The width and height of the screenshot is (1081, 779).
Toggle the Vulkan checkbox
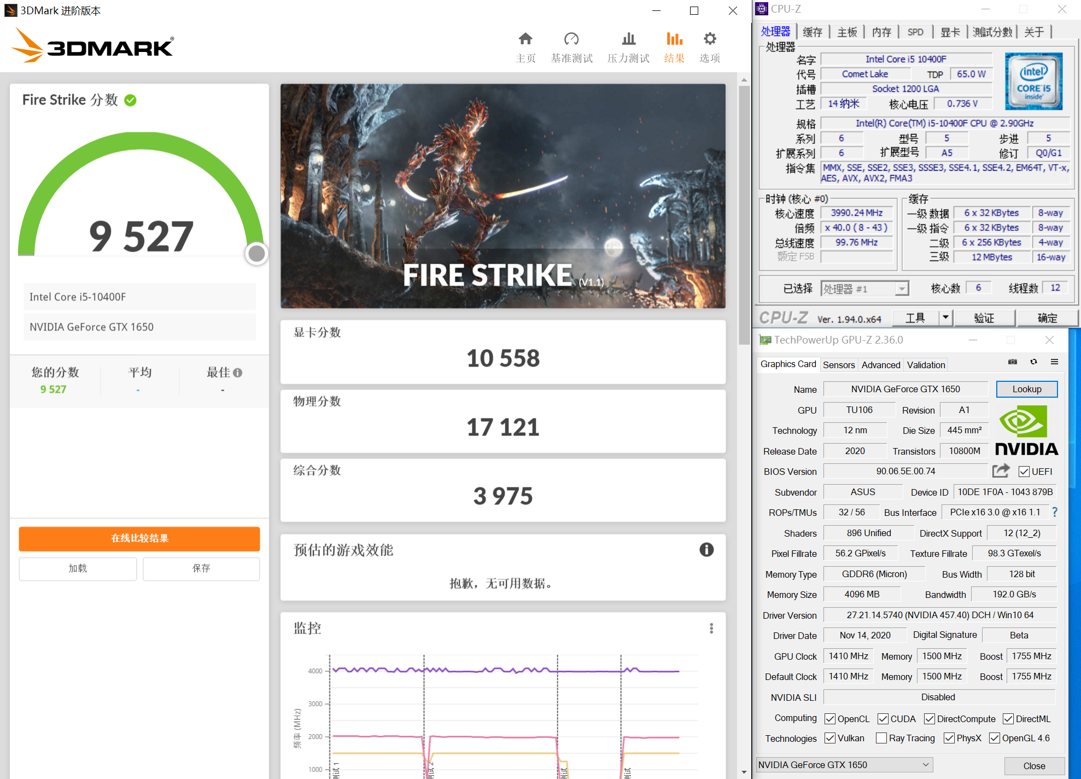coord(830,738)
